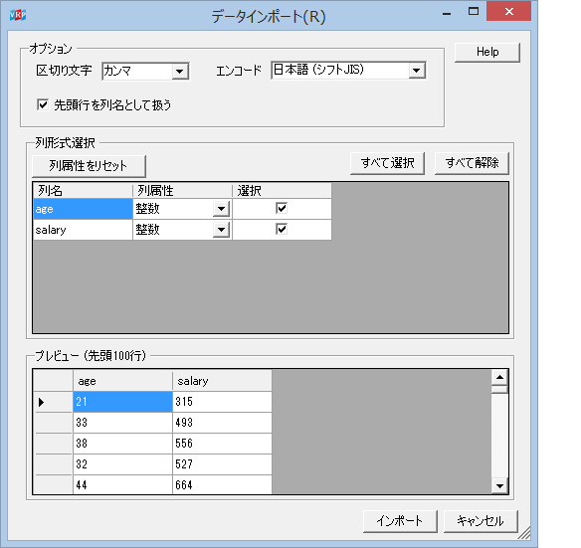Screen dimensions: 581x548
Task: Uncheck the 選択 checkbox for age row
Action: (x=282, y=208)
